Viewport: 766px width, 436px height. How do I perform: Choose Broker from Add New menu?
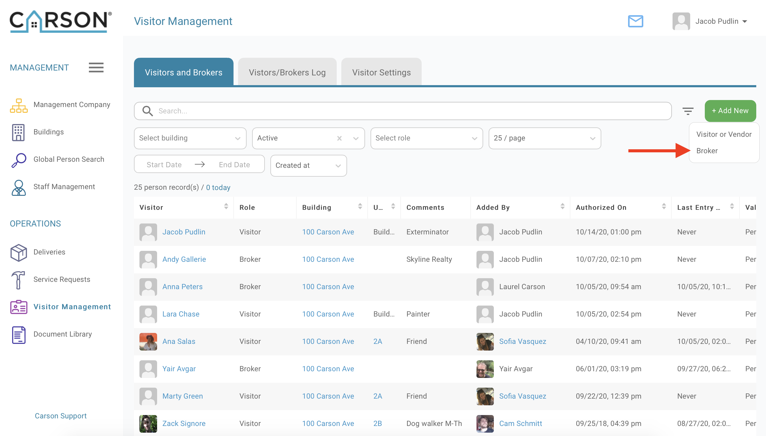[x=707, y=151]
